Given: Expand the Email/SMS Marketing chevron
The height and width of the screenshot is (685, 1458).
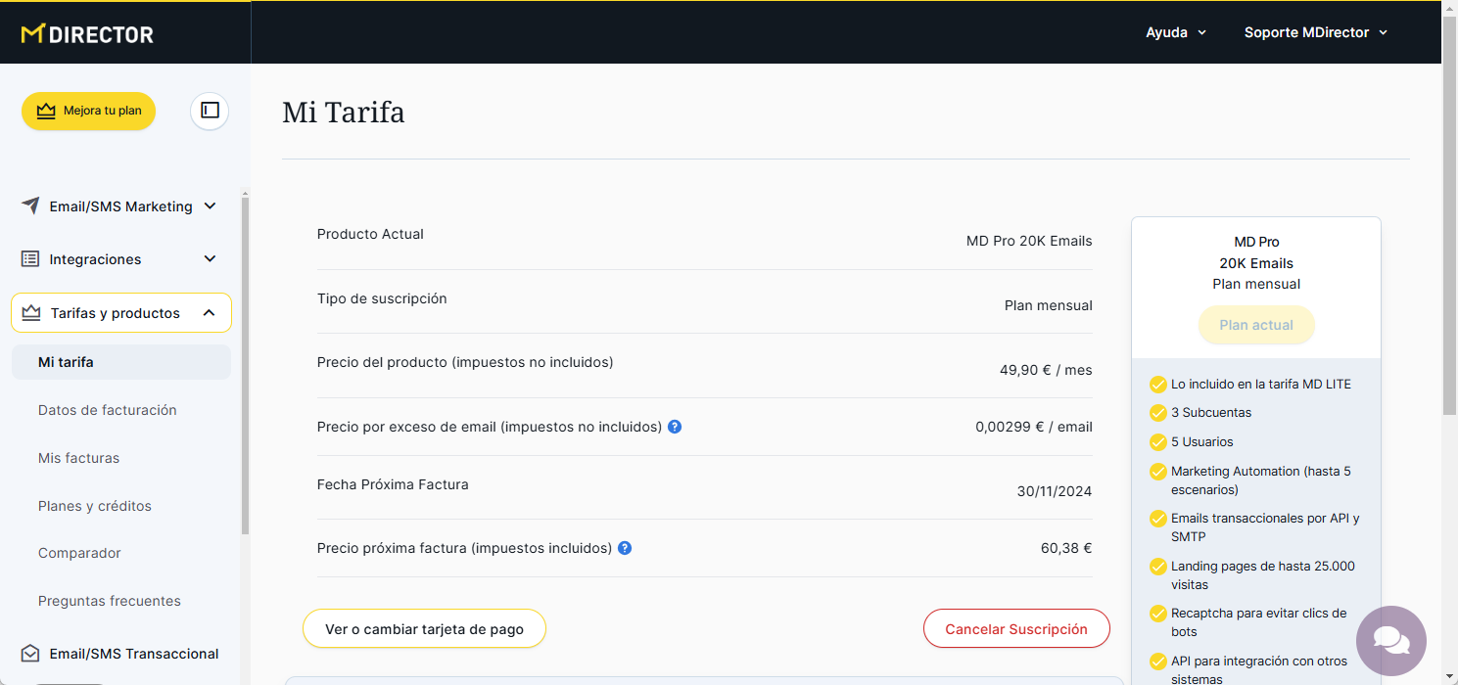Looking at the screenshot, I should pos(210,206).
